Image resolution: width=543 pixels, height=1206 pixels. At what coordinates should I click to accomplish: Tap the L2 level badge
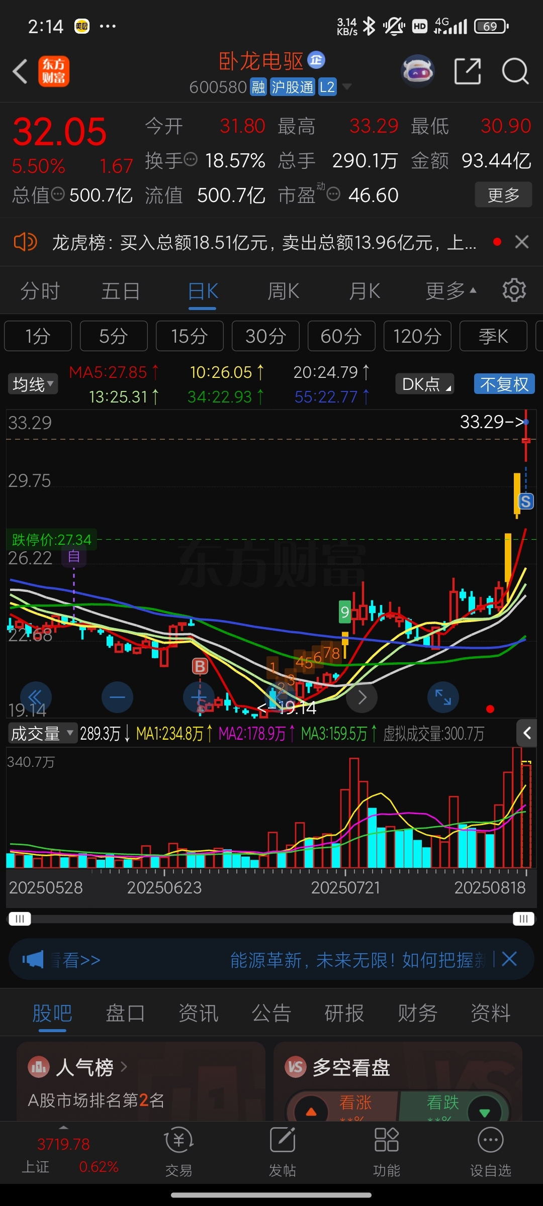tap(327, 87)
